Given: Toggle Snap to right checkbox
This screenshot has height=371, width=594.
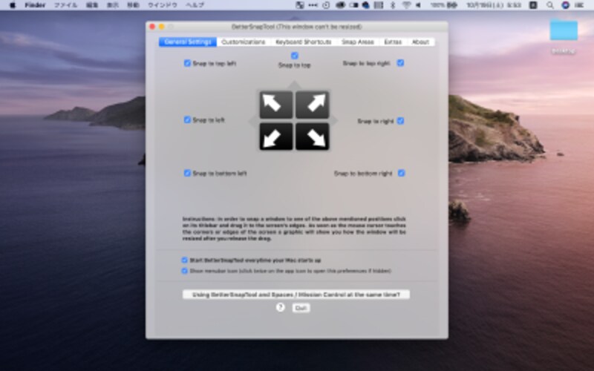Looking at the screenshot, I should (400, 121).
